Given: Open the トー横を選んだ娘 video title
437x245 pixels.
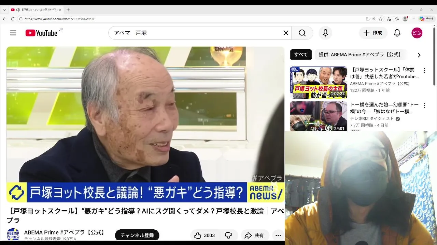Looking at the screenshot, I should pos(385,108).
